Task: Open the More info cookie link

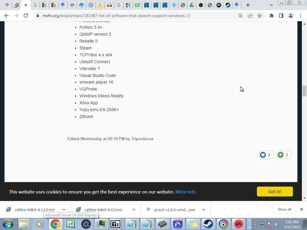Action: [x=185, y=192]
